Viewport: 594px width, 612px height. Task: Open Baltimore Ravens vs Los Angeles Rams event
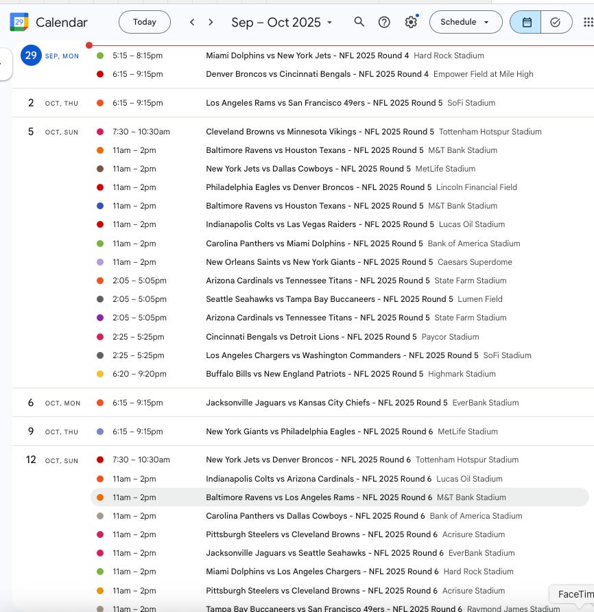340,497
